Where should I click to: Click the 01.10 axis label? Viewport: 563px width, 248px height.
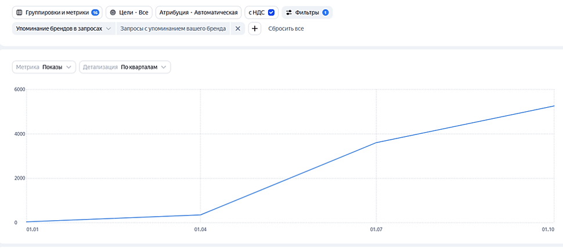point(549,229)
